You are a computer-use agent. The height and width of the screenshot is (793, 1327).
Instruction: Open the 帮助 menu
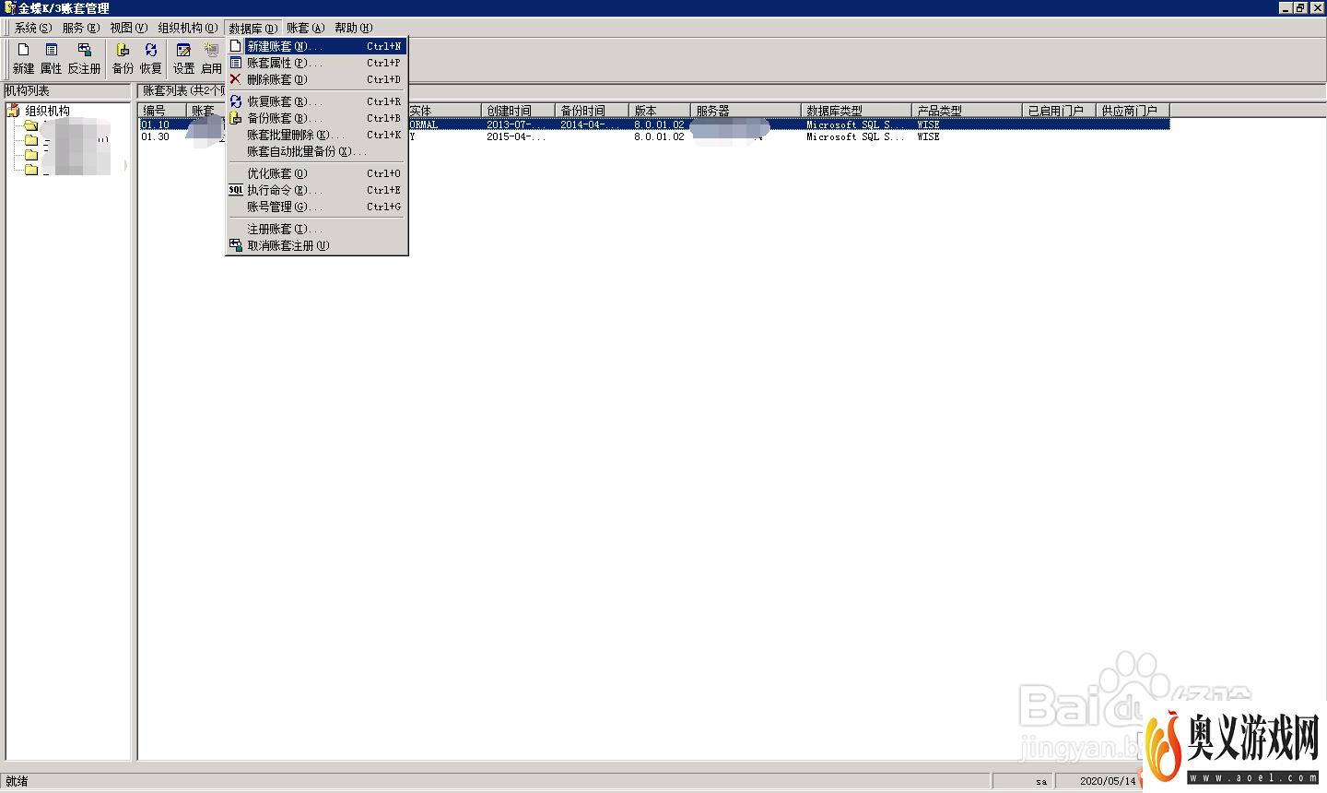pyautogui.click(x=353, y=28)
